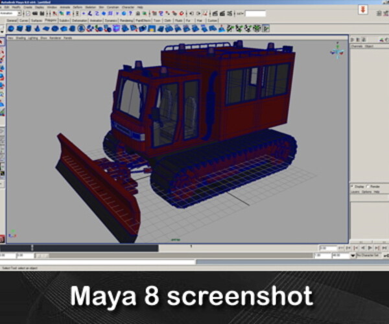Toggle the surfaces selection mask icon
The image size is (389, 324).
pos(104,14)
